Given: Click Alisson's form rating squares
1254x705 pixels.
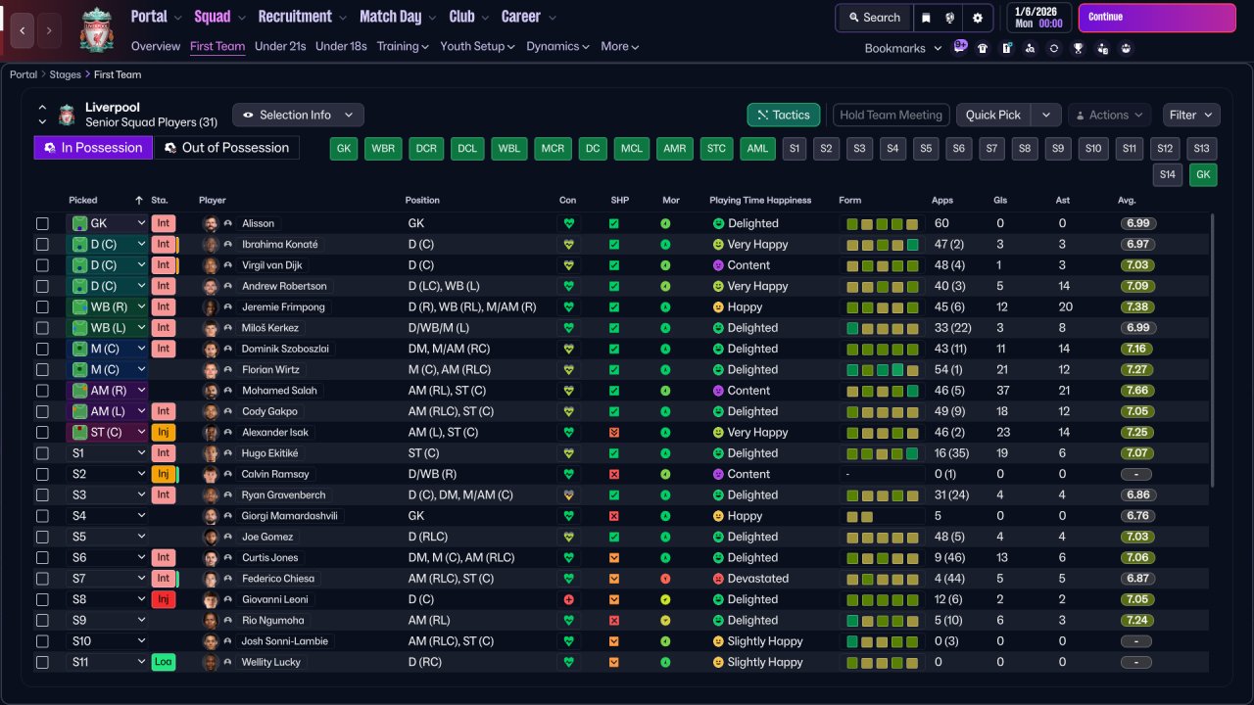Looking at the screenshot, I should tap(883, 223).
